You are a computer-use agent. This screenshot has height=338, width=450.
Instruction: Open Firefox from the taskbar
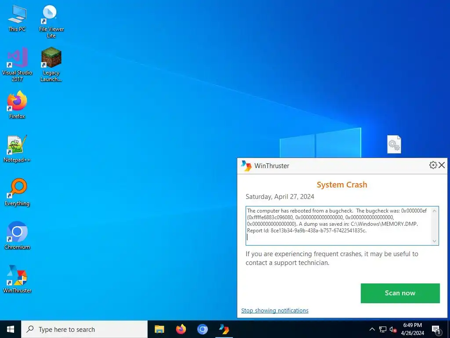181,329
